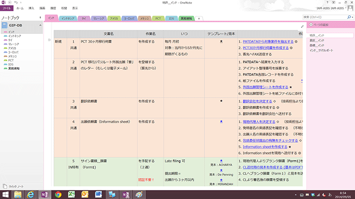
Task: Open Excel from the taskbar
Action: tap(71, 195)
